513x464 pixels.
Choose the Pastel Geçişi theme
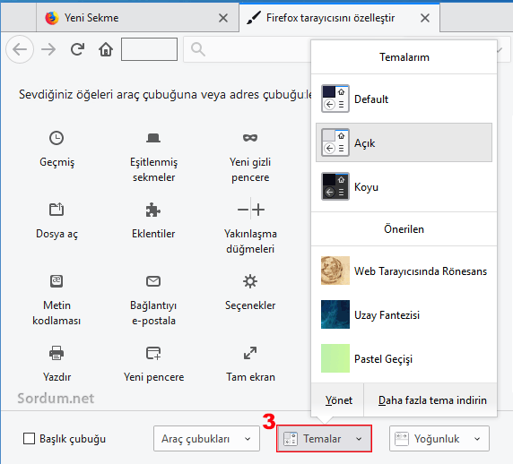[x=404, y=358]
